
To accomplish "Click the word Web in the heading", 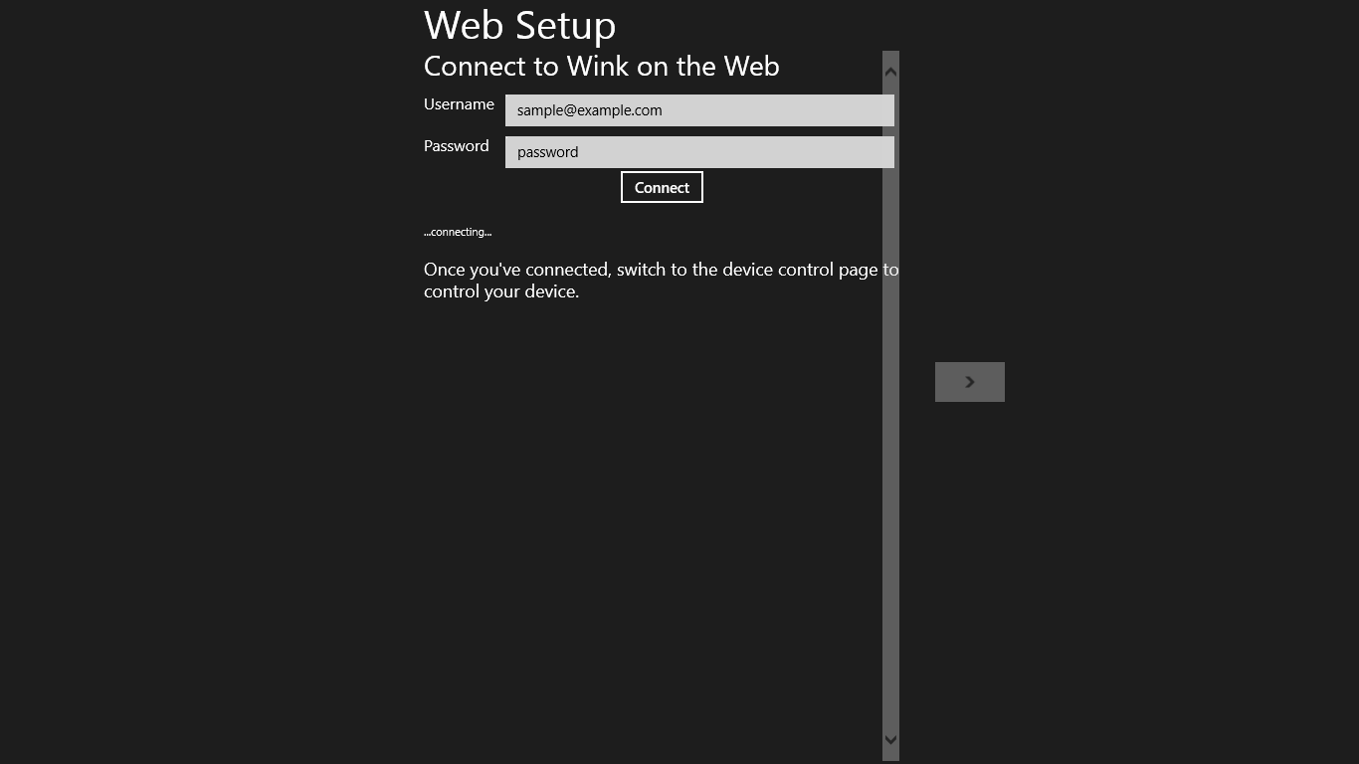I will point(751,67).
